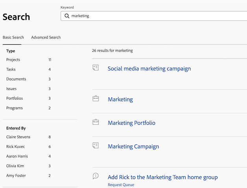The height and width of the screenshot is (188, 247).
Task: Filter results by Projects type
Action: (x=13, y=60)
